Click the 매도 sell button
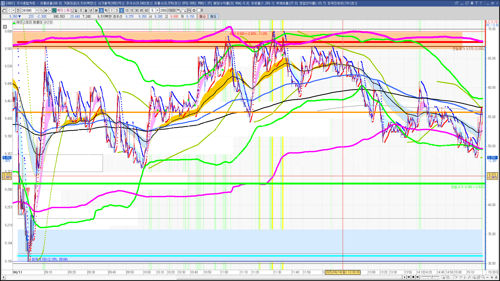This screenshot has height=281, width=500. (213, 16)
